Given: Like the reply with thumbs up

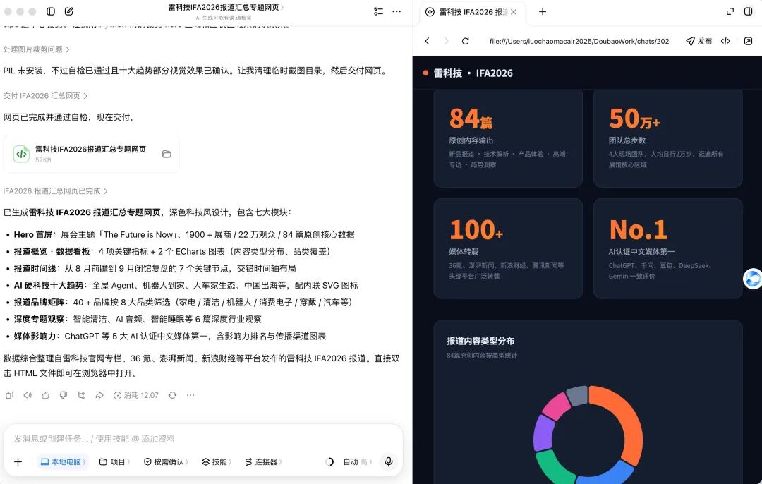Looking at the screenshot, I should (x=46, y=396).
